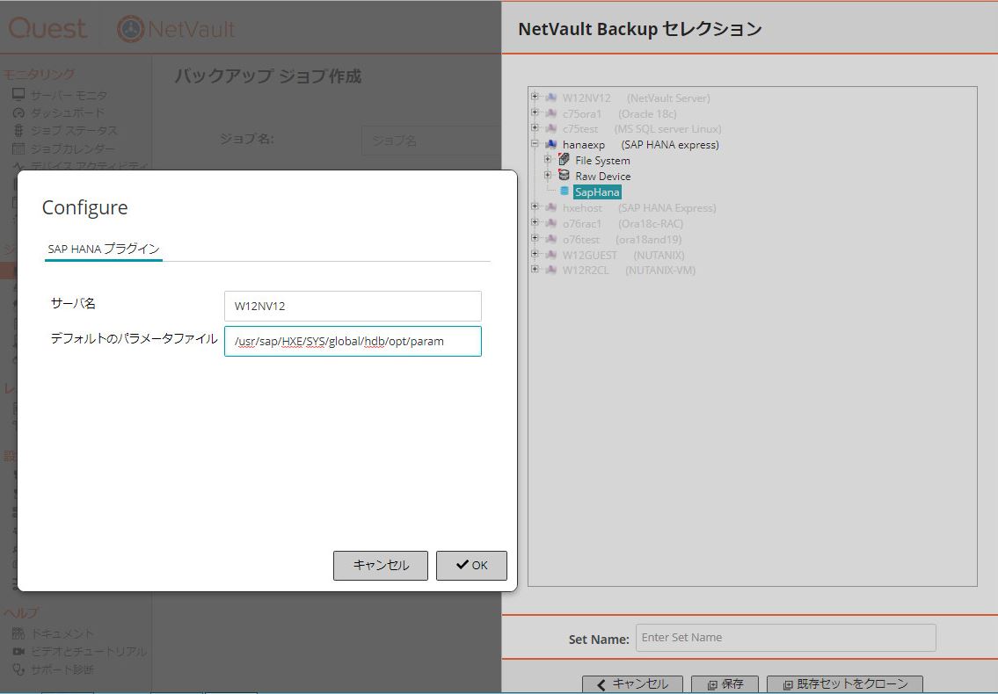Click the ジョブ名 input field
Viewport: 998px width, 694px height.
click(431, 141)
